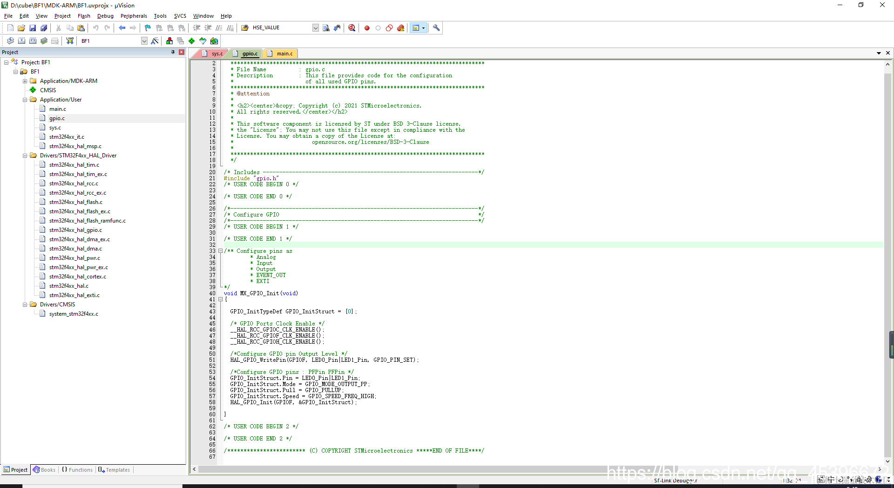This screenshot has height=488, width=894.
Task: Open the batch build icon
Action: pos(44,41)
